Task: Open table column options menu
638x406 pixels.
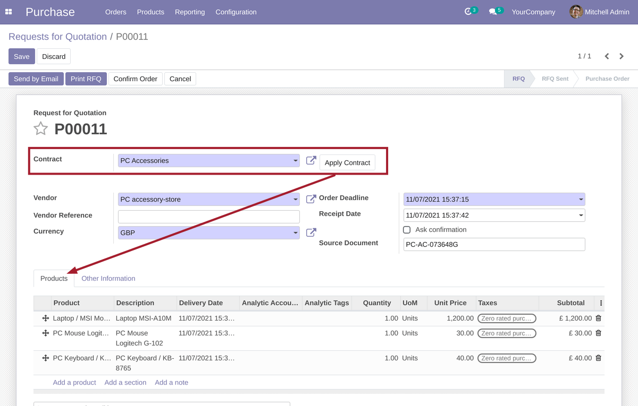Action: click(601, 303)
